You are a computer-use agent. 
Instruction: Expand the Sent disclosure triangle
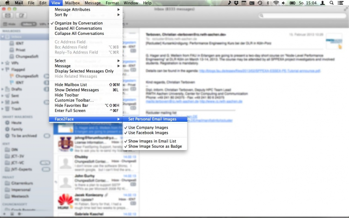pos(3,96)
